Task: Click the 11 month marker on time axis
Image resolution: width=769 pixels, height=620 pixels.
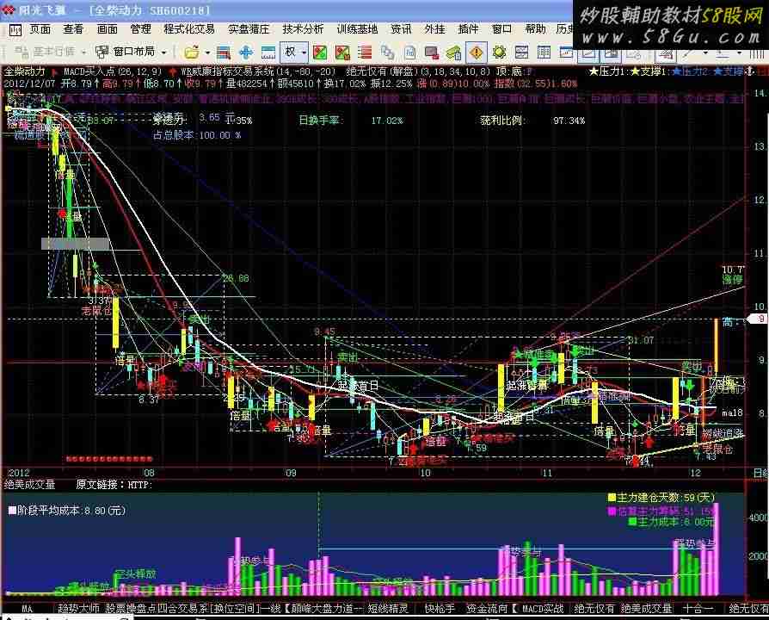Action: pos(547,473)
